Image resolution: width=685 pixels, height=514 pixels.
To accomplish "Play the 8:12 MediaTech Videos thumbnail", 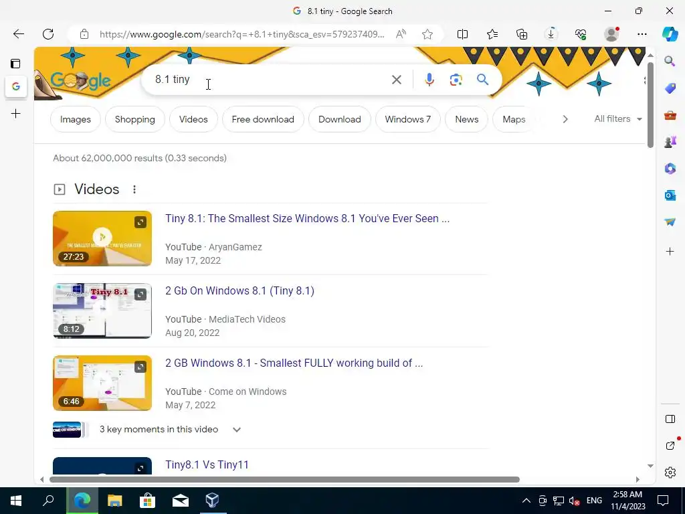I will click(x=102, y=311).
